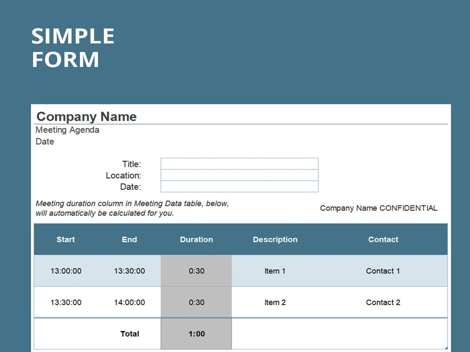The height and width of the screenshot is (352, 470).
Task: Select the 14:00:00 end time cell
Action: (x=130, y=302)
